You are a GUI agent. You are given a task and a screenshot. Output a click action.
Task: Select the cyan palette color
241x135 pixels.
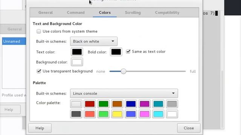[158, 114]
